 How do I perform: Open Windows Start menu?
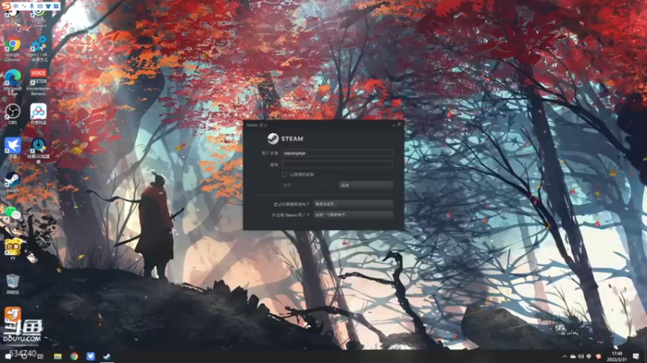click(x=8, y=357)
